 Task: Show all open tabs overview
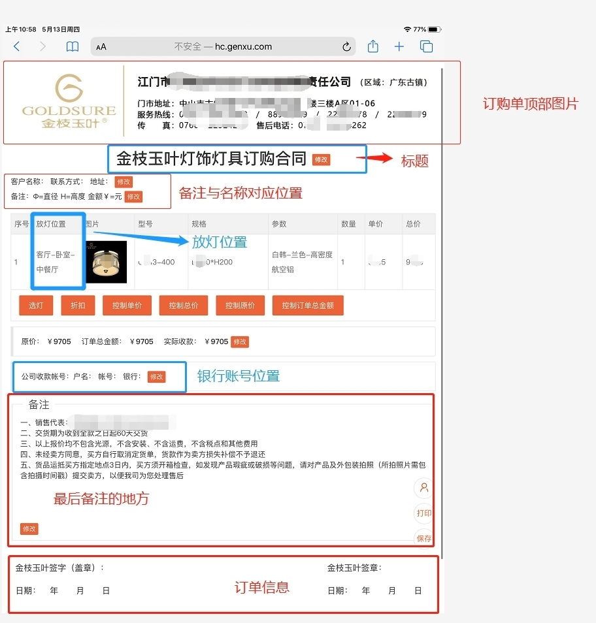(x=426, y=46)
